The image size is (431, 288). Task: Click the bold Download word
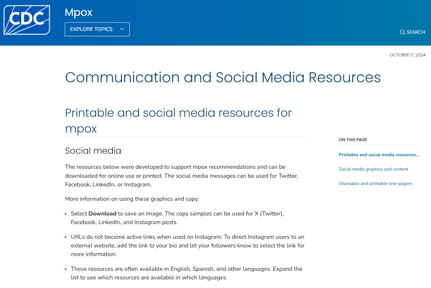[x=102, y=213]
